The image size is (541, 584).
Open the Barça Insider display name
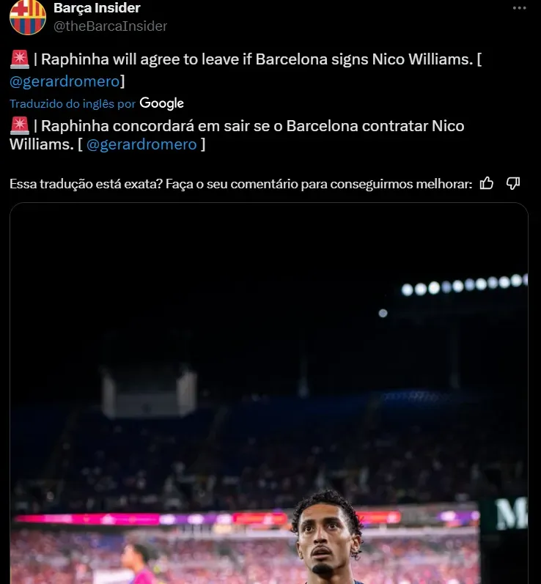tap(97, 8)
